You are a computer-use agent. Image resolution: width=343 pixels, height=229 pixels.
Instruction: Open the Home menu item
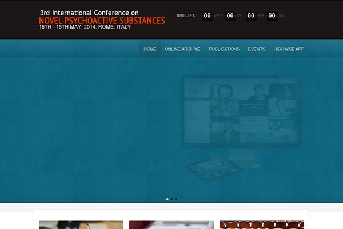click(150, 49)
